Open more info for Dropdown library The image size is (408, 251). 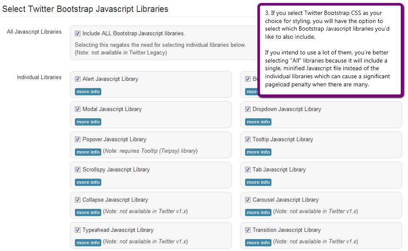pyautogui.click(x=258, y=122)
